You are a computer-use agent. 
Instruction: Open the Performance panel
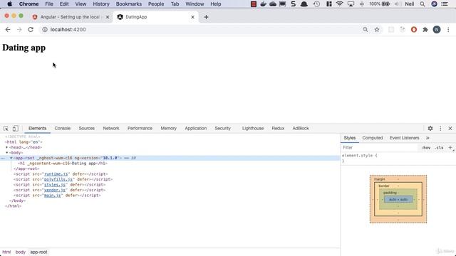point(140,128)
